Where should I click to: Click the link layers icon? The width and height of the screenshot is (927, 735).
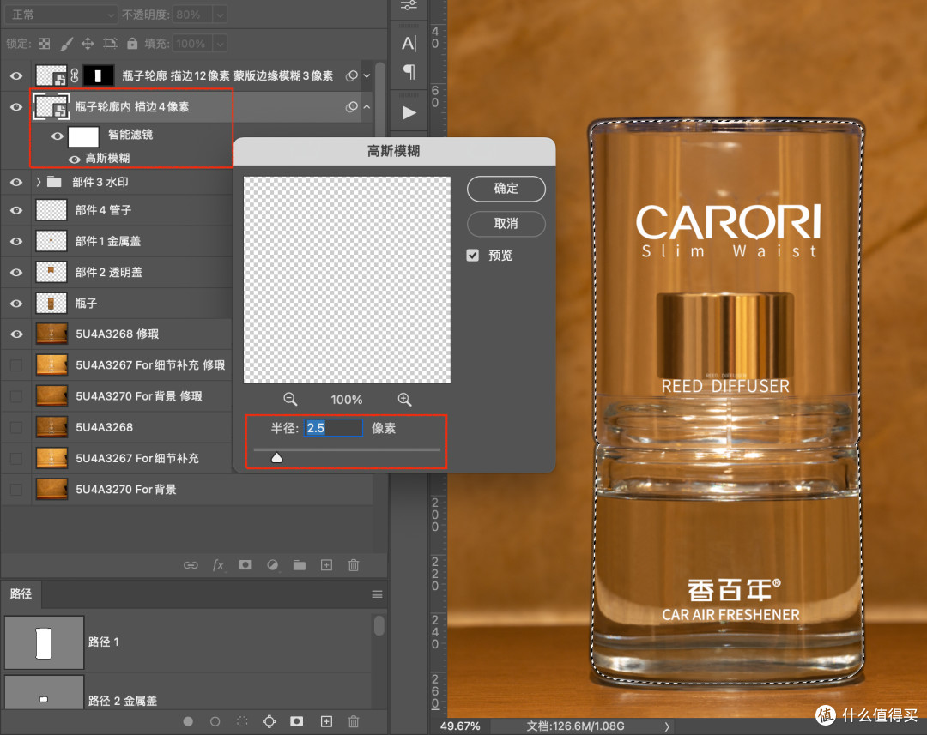coord(191,565)
